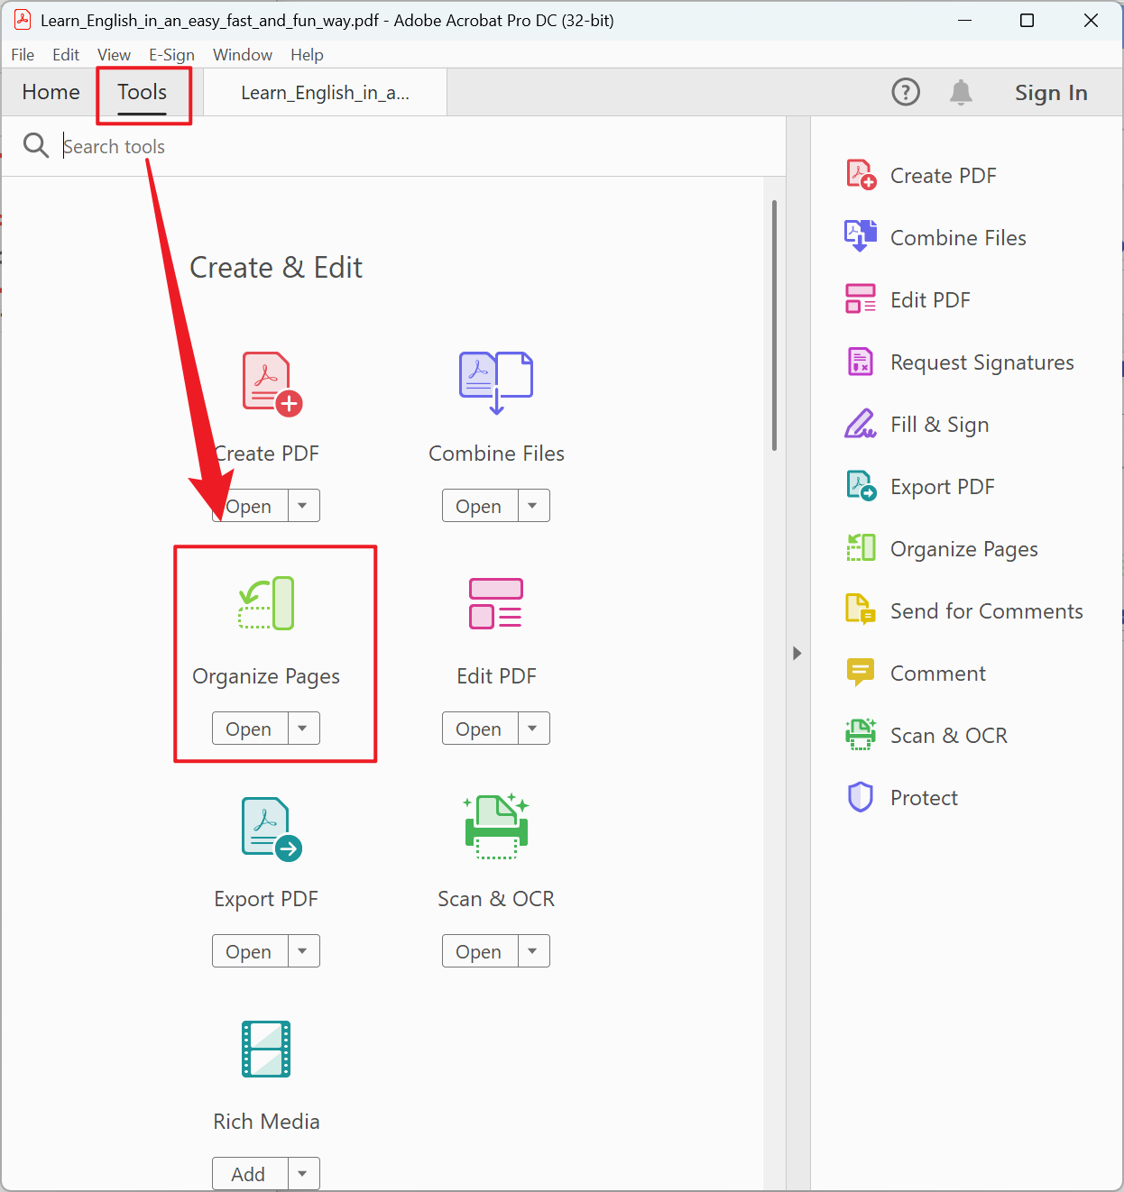This screenshot has width=1124, height=1192.
Task: Click Open button under Combine Files
Action: tap(480, 506)
